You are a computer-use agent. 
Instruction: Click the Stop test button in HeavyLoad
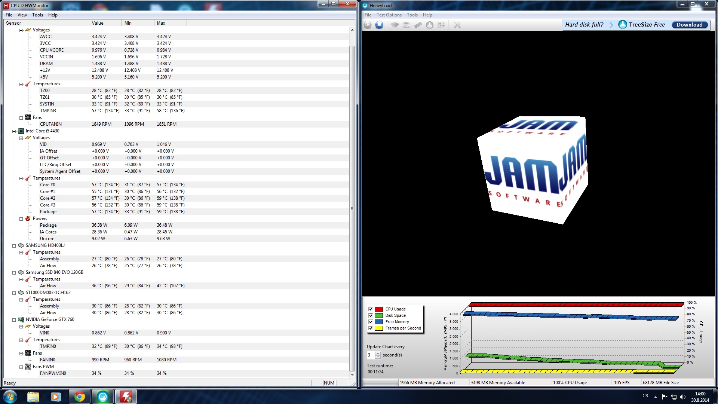click(379, 25)
